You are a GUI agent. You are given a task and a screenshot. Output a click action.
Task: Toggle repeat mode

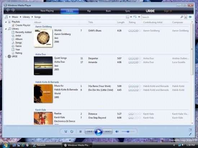coord(72,131)
